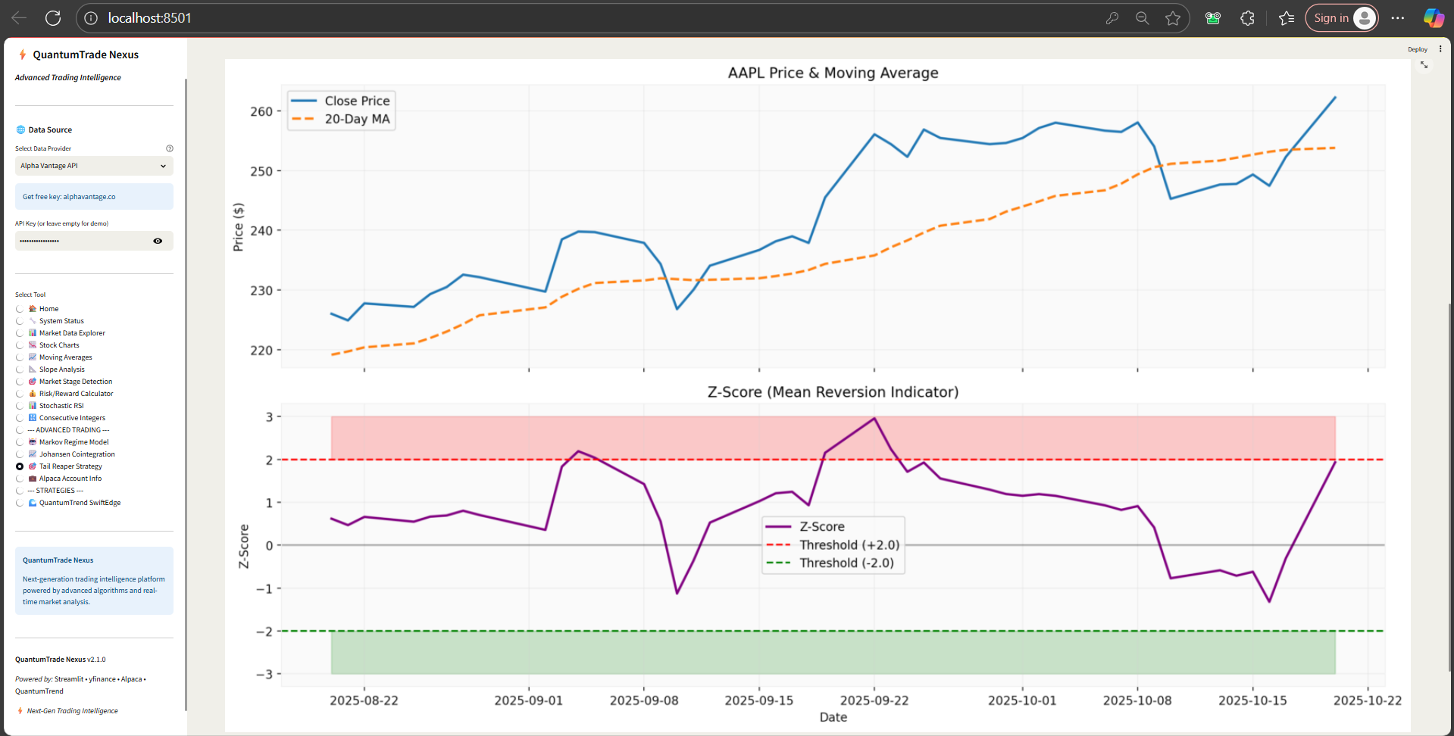This screenshot has width=1454, height=736.
Task: Select Risk/Reward Calculator tool
Action: (64, 394)
